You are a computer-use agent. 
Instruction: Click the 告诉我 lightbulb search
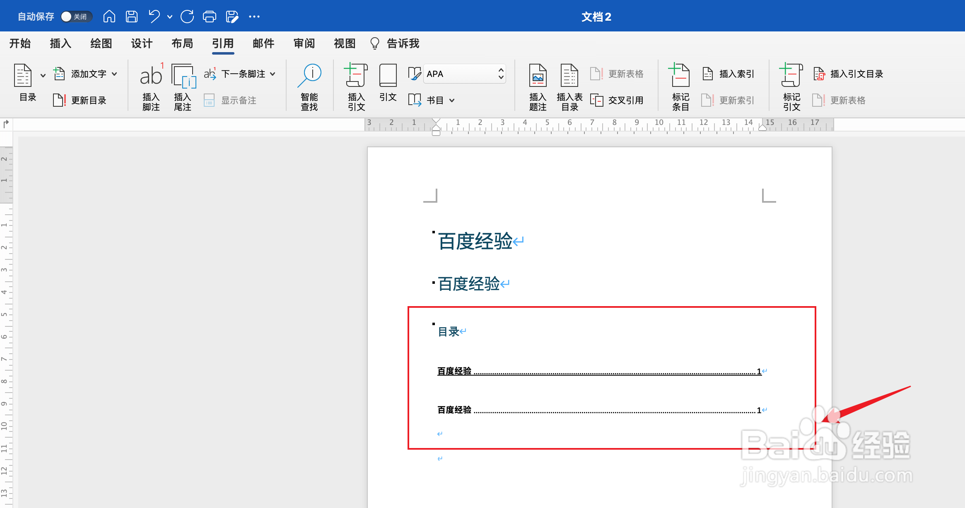click(x=395, y=43)
